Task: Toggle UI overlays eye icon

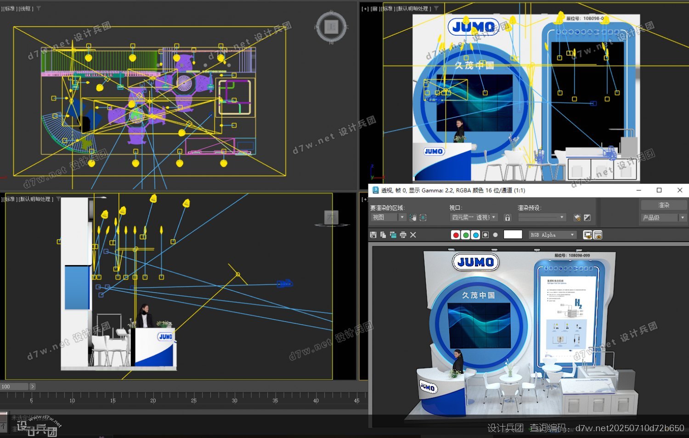Action: (587, 235)
